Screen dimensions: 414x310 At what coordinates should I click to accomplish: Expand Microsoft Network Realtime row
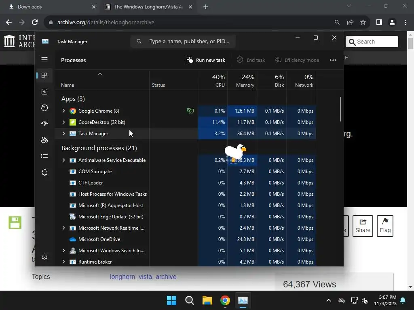tap(63, 228)
